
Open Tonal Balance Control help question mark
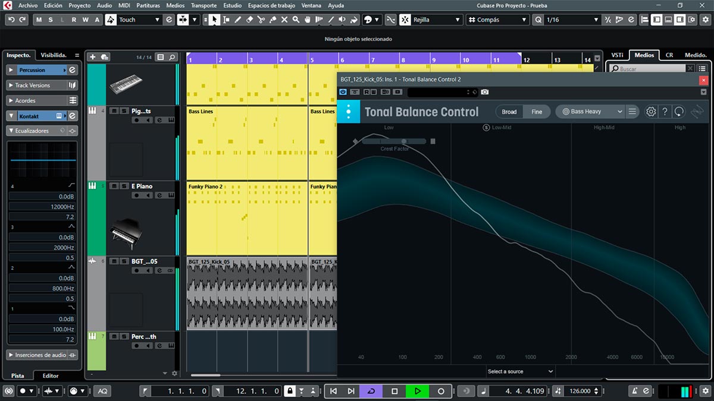click(x=665, y=111)
